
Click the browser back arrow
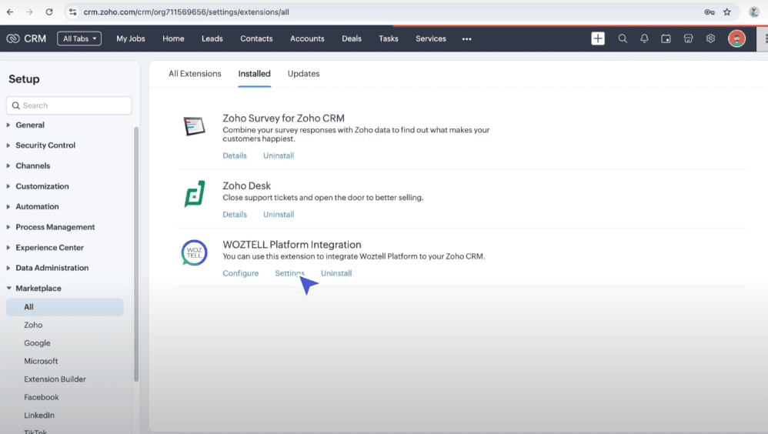click(10, 12)
